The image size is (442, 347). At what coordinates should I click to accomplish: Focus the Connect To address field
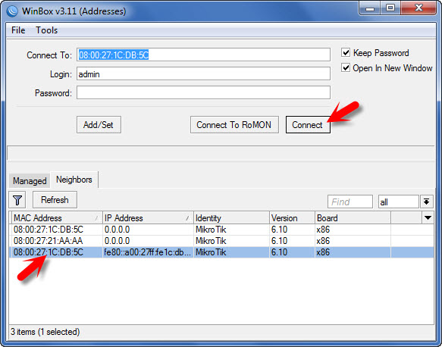[203, 55]
